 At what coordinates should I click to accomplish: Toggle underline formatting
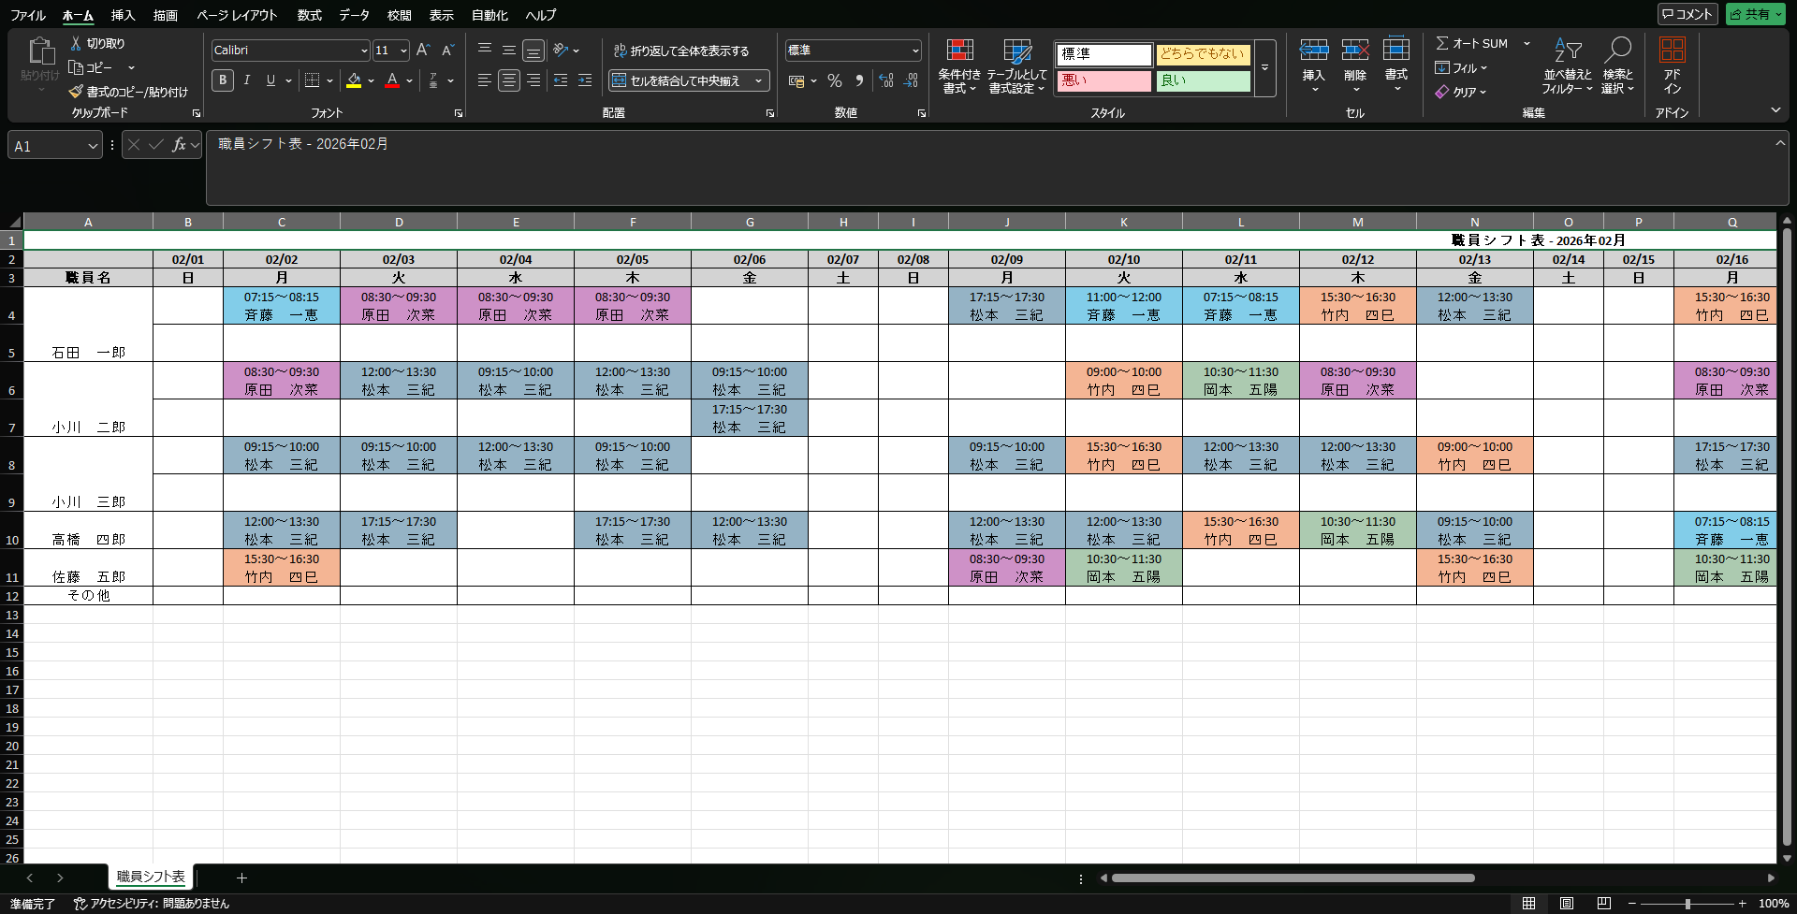pyautogui.click(x=270, y=81)
